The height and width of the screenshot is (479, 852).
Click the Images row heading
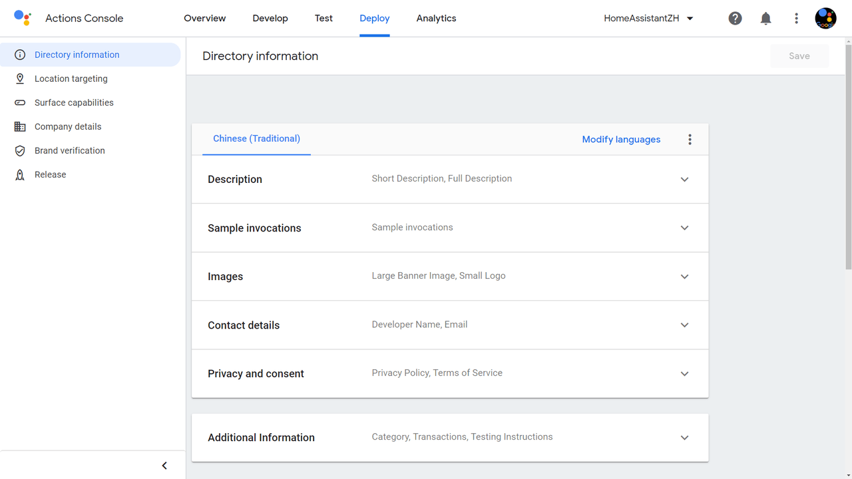point(225,277)
